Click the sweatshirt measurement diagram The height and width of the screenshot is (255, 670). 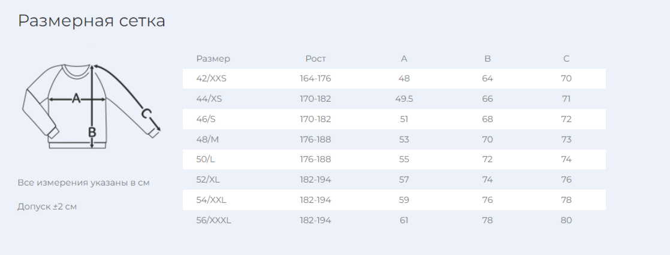coord(91,107)
